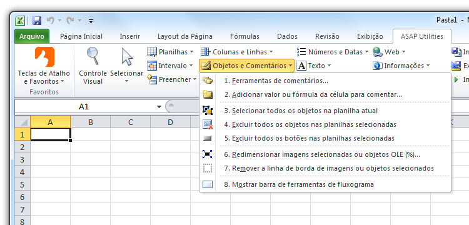Switch to the Fórmulas tab
Image resolution: width=469 pixels, height=225 pixels.
pyautogui.click(x=245, y=36)
